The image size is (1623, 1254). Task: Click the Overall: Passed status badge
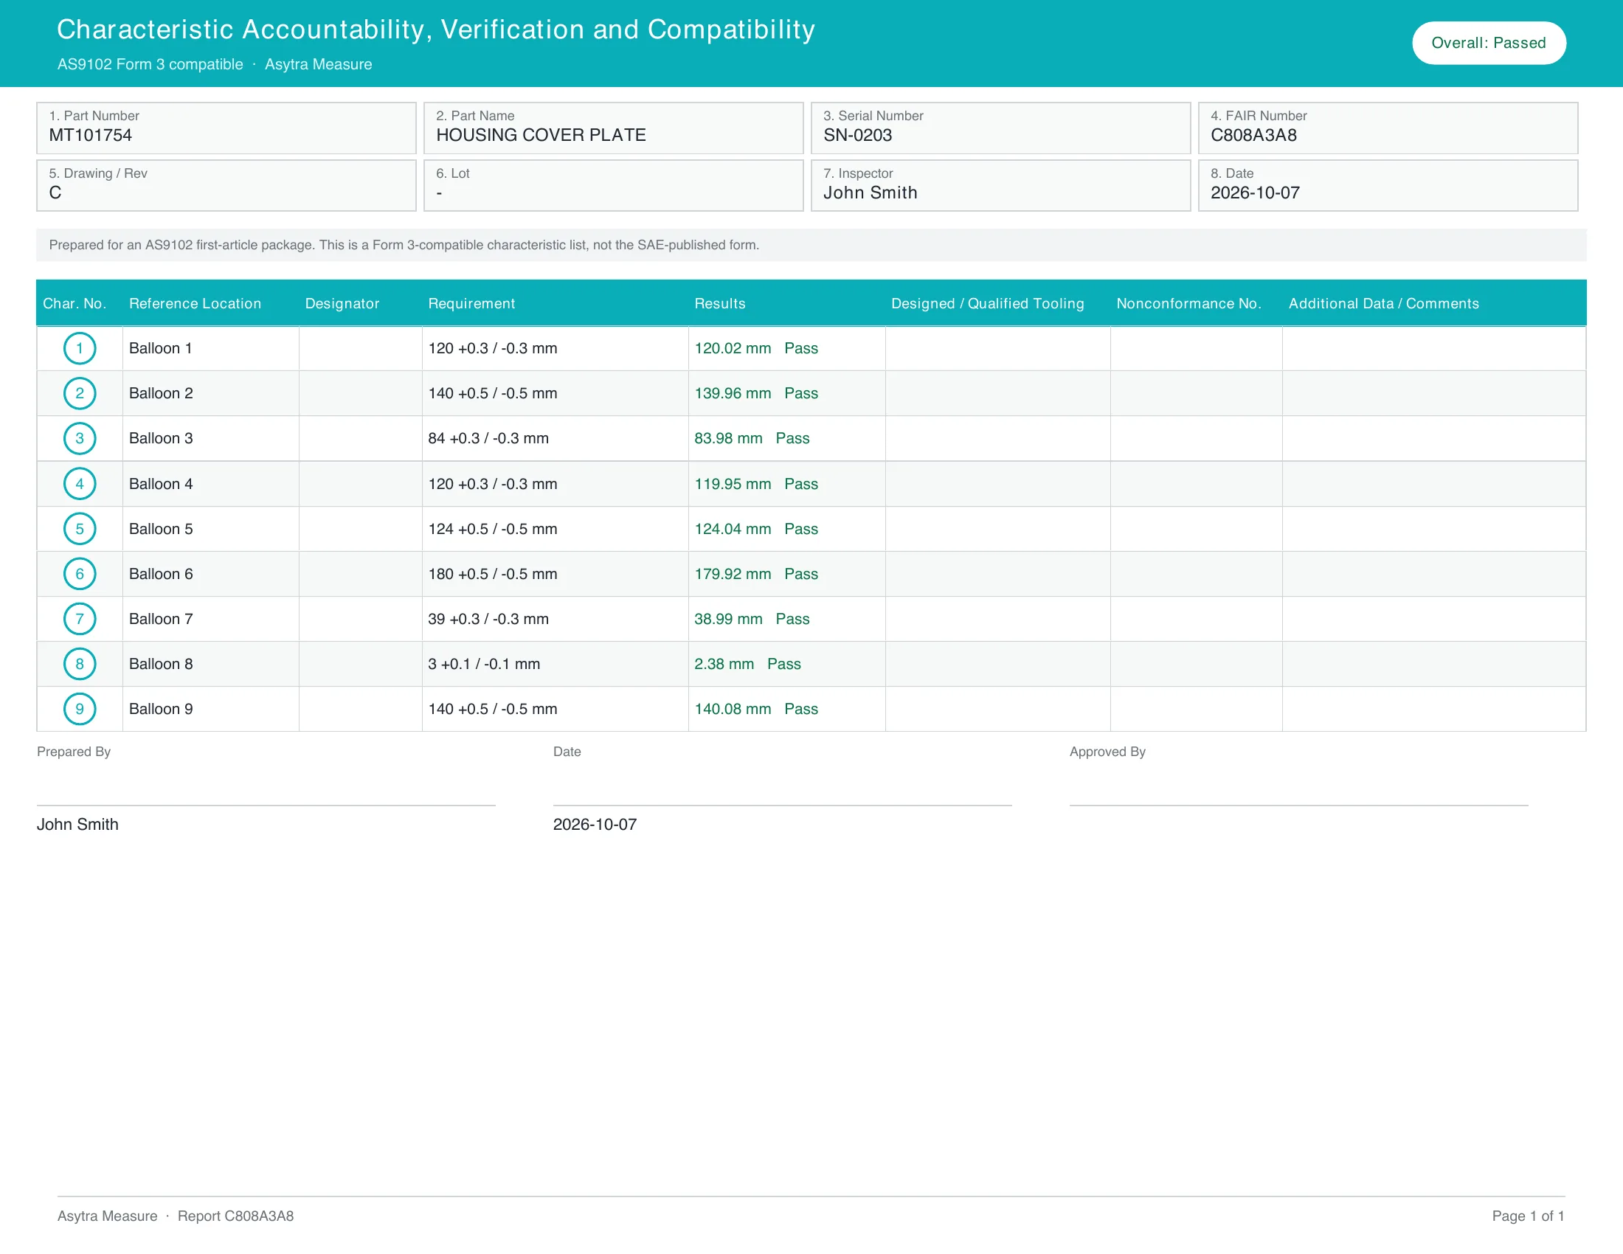tap(1489, 43)
